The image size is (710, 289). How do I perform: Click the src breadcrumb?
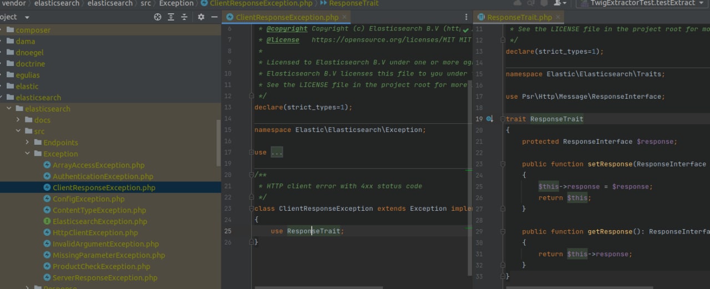tap(145, 3)
